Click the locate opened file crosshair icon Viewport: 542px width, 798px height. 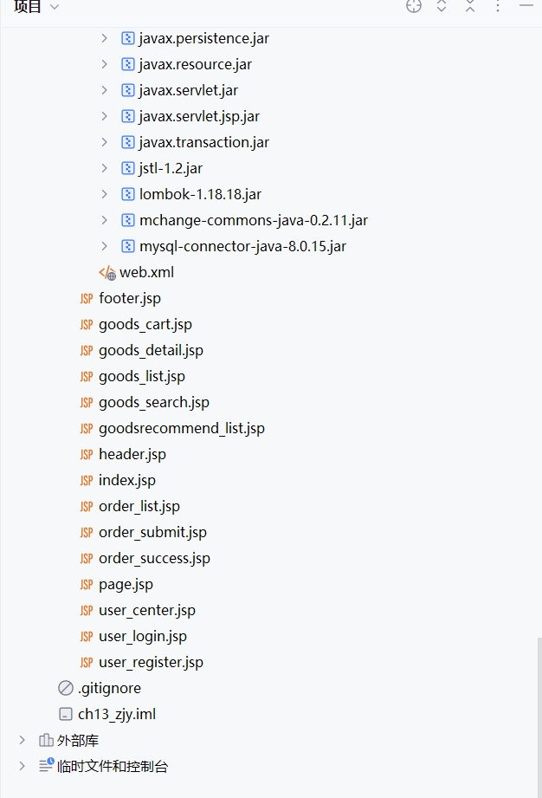[x=414, y=6]
